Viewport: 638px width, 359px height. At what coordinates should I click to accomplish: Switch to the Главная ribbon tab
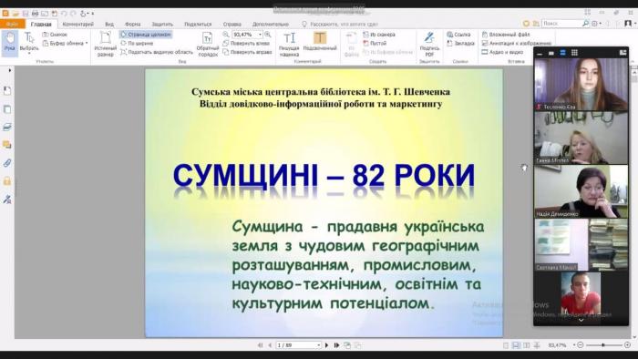pos(41,25)
